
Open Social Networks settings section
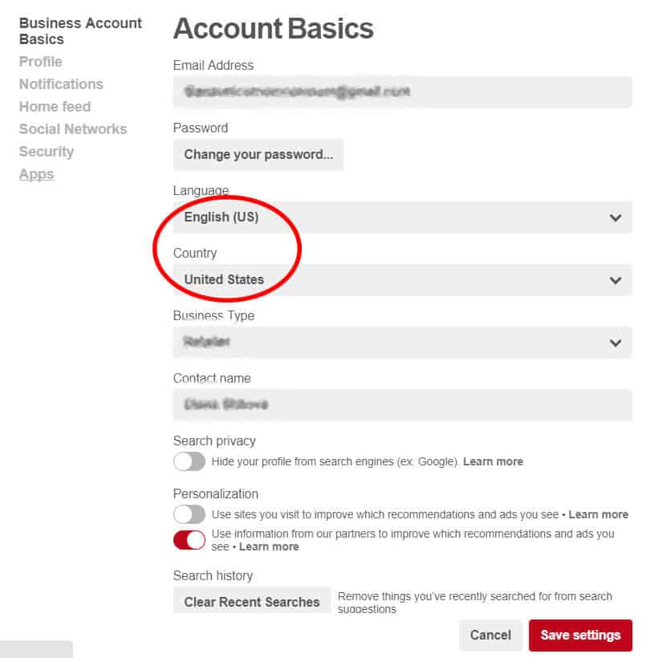click(73, 128)
